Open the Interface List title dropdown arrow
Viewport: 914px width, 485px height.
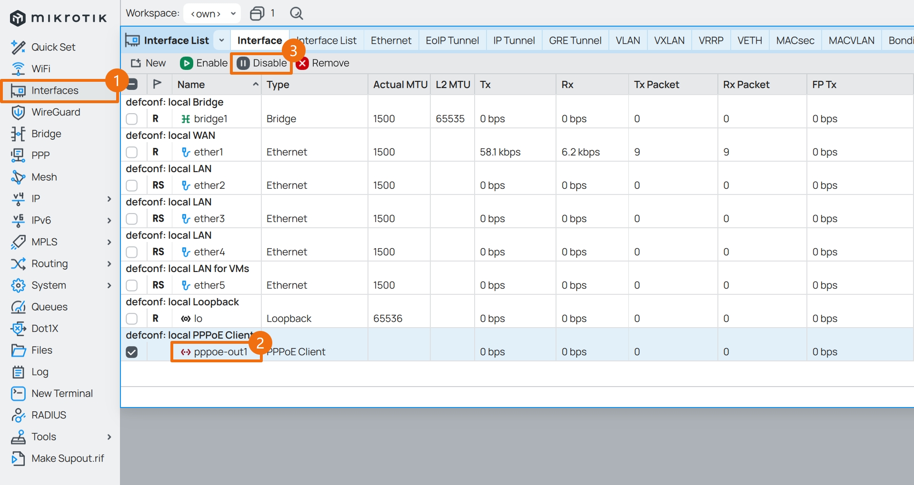(x=221, y=40)
